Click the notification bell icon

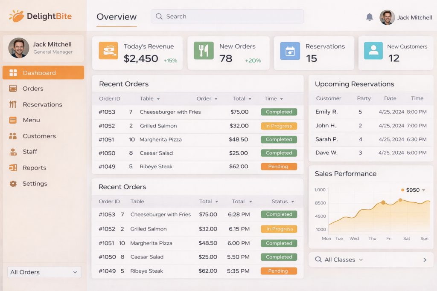tap(370, 17)
